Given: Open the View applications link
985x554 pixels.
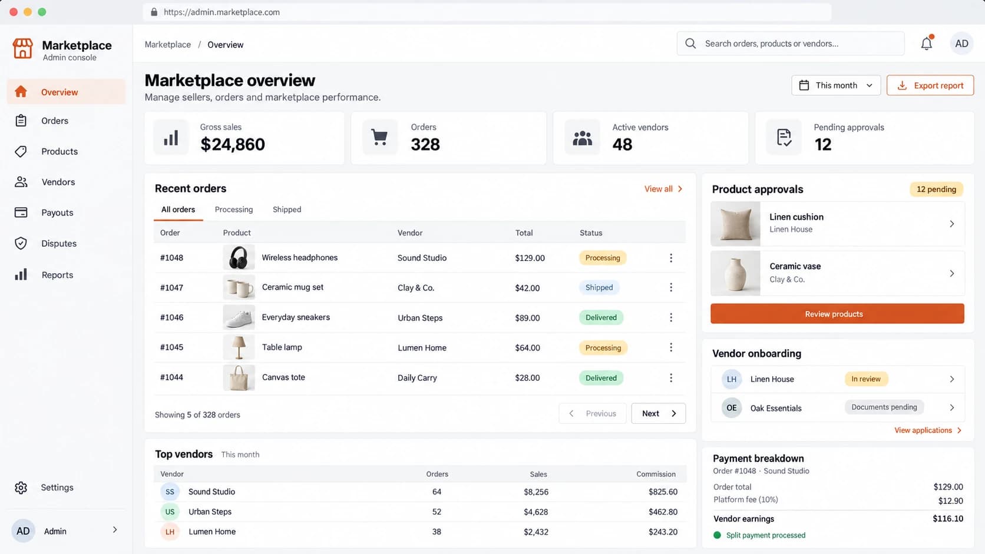Looking at the screenshot, I should click(x=928, y=430).
